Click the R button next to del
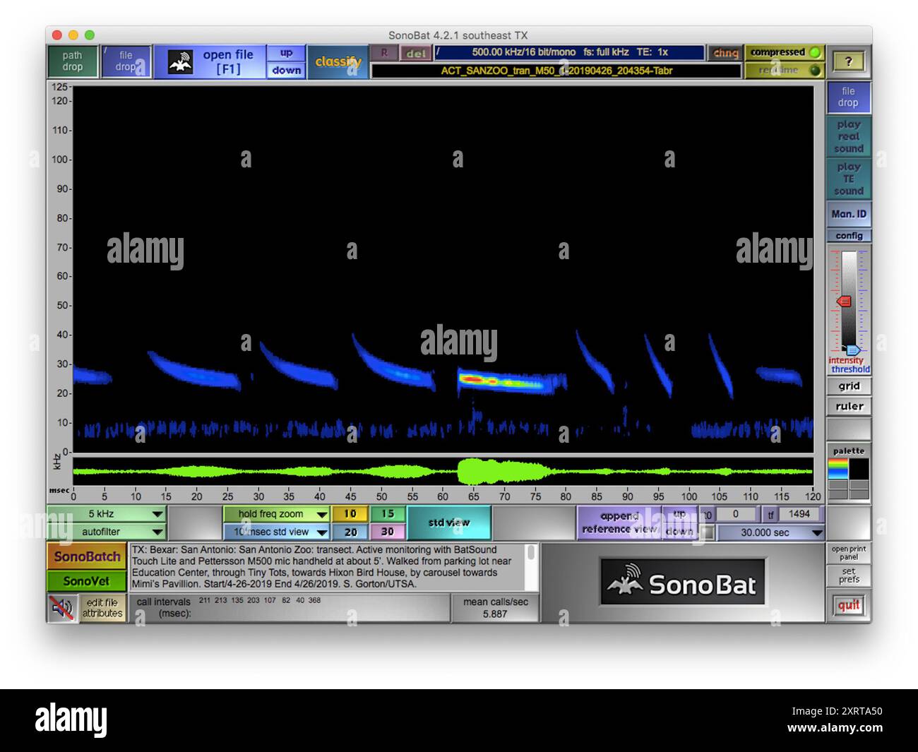The height and width of the screenshot is (752, 918). [x=384, y=53]
